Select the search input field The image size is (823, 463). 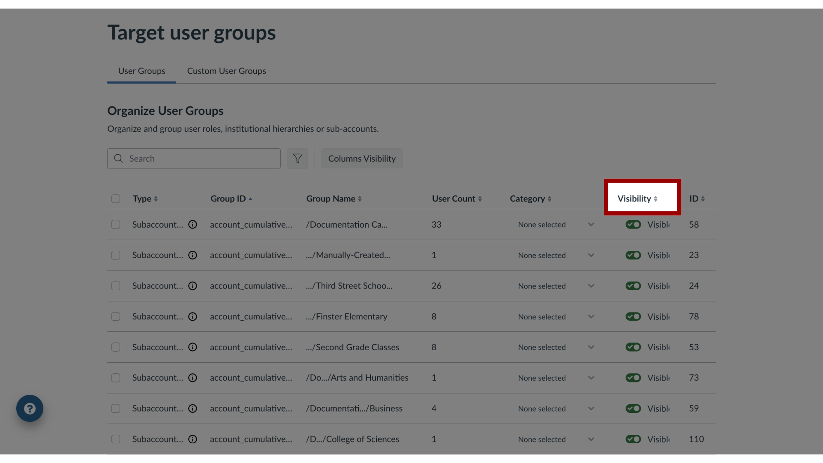tap(194, 158)
